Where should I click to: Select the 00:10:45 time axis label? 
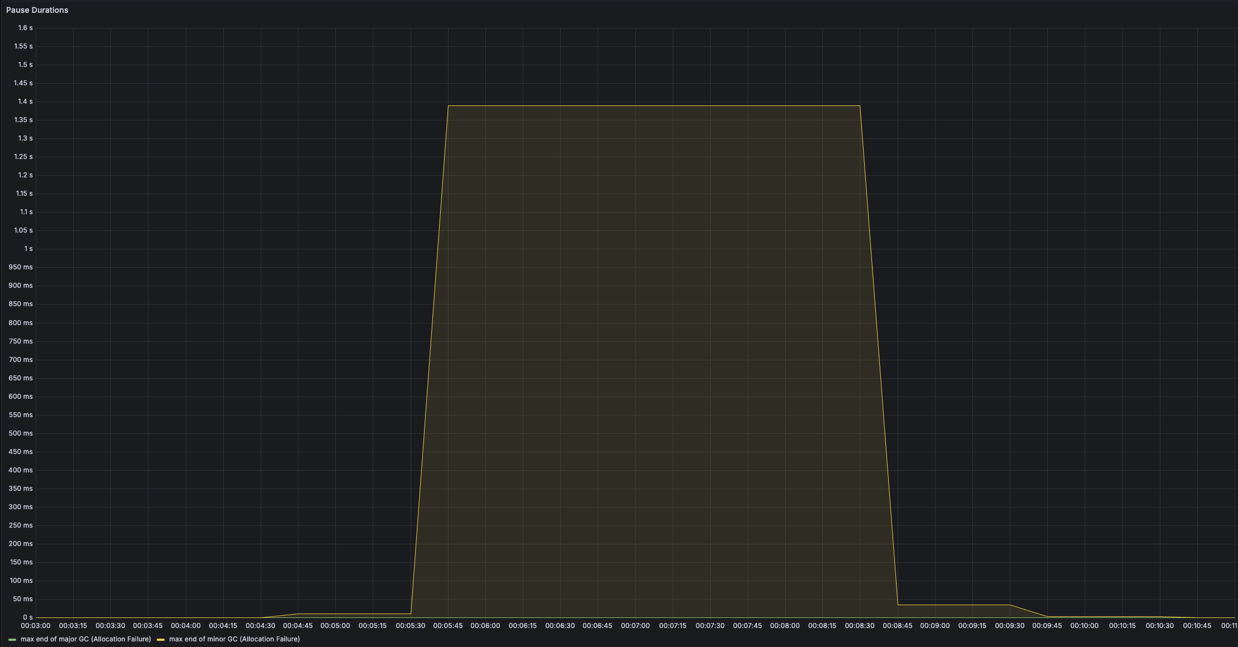coord(1197,626)
